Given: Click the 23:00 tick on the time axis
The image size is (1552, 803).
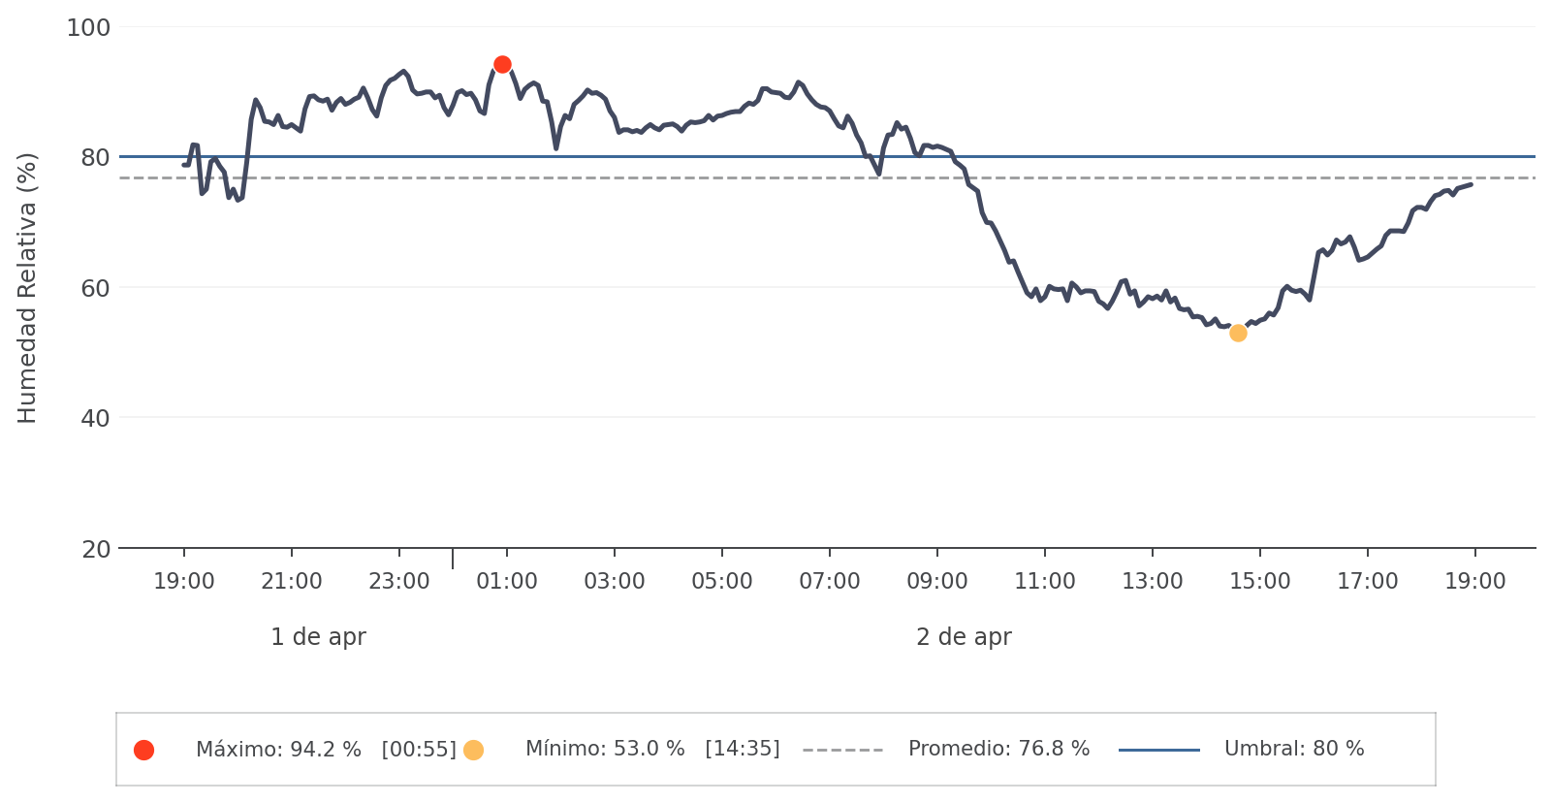Looking at the screenshot, I should point(399,582).
